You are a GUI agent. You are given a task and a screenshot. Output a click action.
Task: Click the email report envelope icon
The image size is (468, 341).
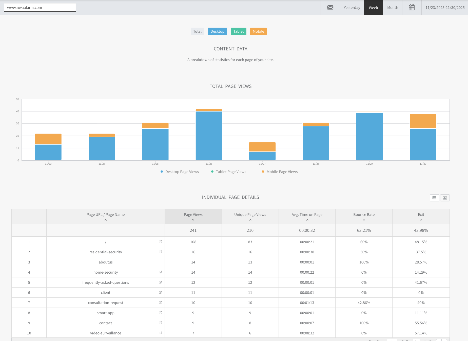(330, 8)
